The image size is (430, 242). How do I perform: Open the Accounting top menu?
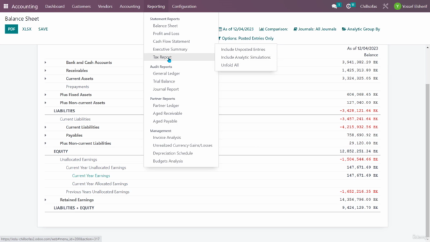tap(130, 6)
